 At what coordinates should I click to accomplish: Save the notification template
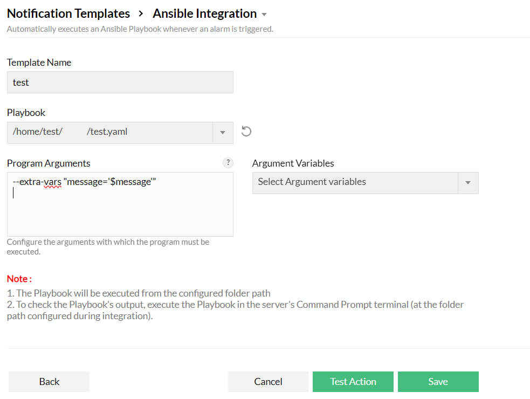coord(438,381)
